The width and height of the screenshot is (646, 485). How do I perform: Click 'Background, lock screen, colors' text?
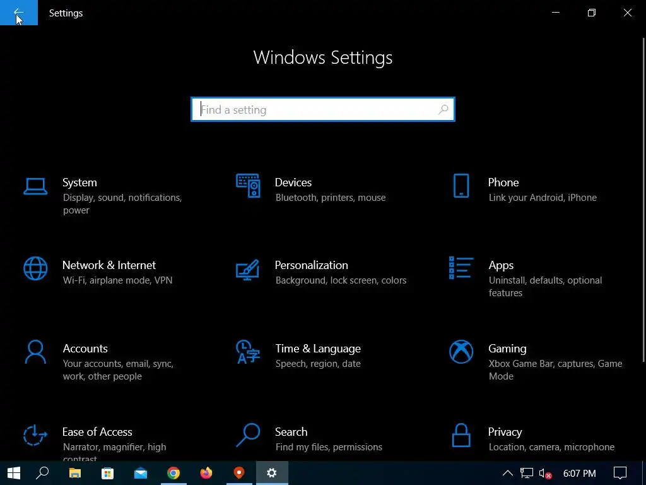(x=341, y=280)
